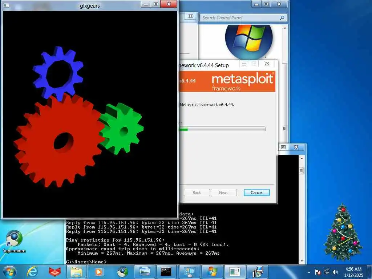Maximize the Command Prompt window
Viewport: 372px width, 279px height.
click(x=283, y=147)
